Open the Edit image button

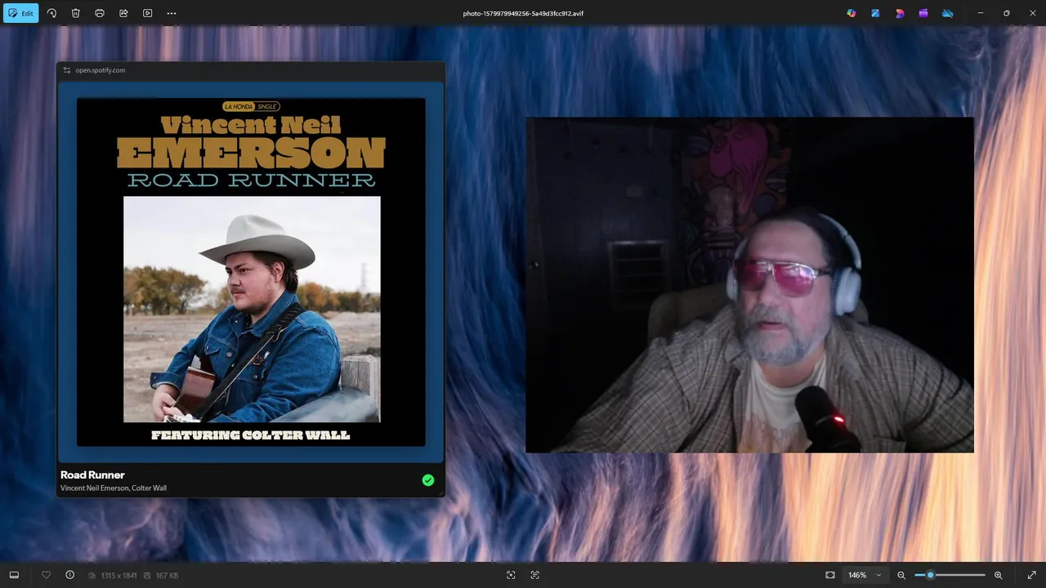[x=20, y=13]
